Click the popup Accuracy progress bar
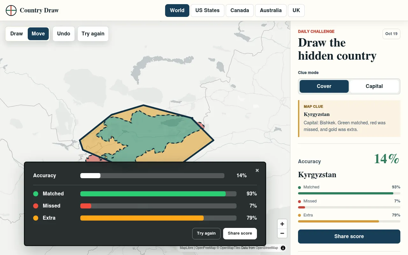The width and height of the screenshot is (408, 255). [152, 176]
